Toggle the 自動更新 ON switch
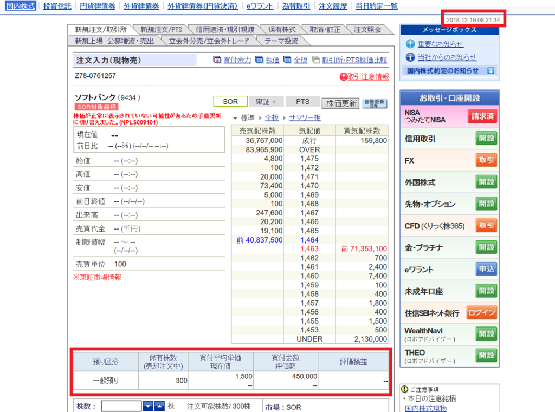 [375, 103]
